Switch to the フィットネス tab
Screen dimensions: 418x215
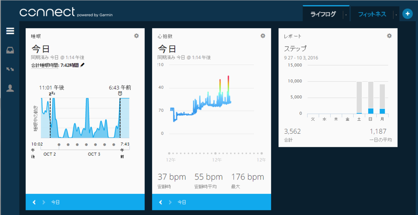[372, 14]
